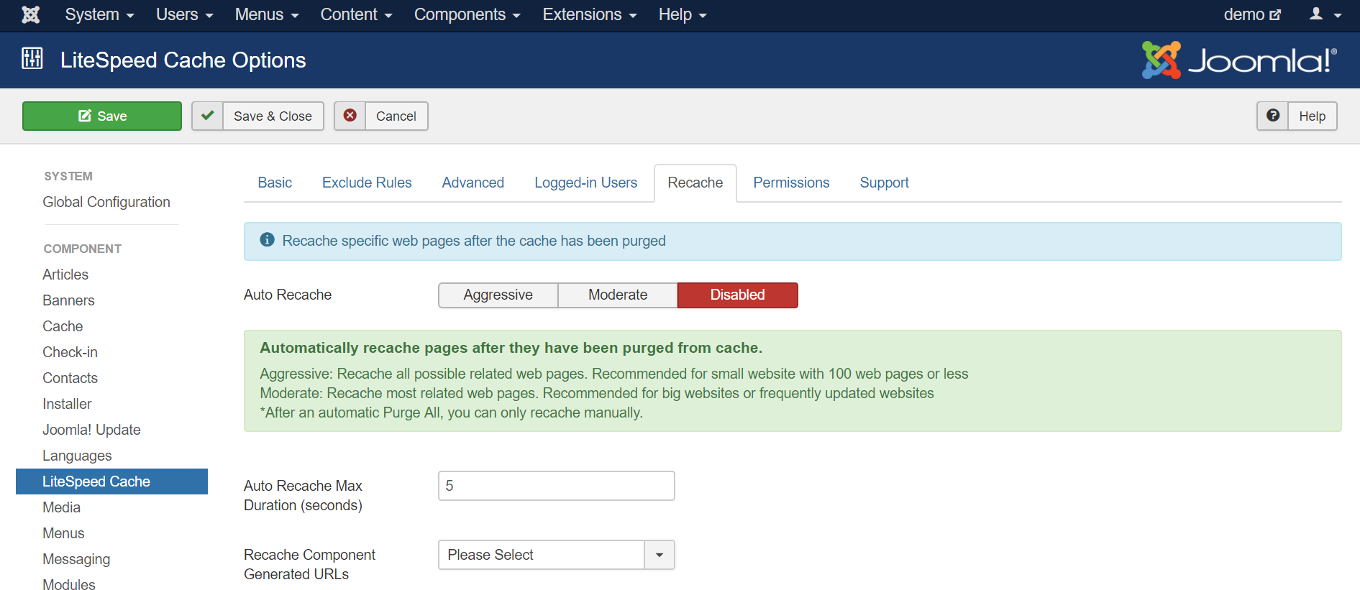Set Auto Recache to Aggressive
This screenshot has width=1360, height=590.
[x=498, y=295]
